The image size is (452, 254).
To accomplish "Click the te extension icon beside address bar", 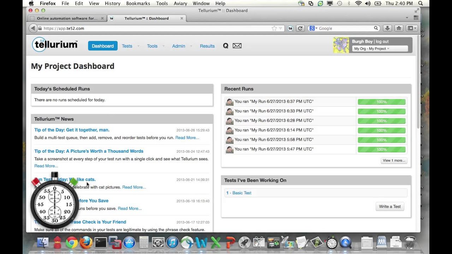I will (290, 28).
